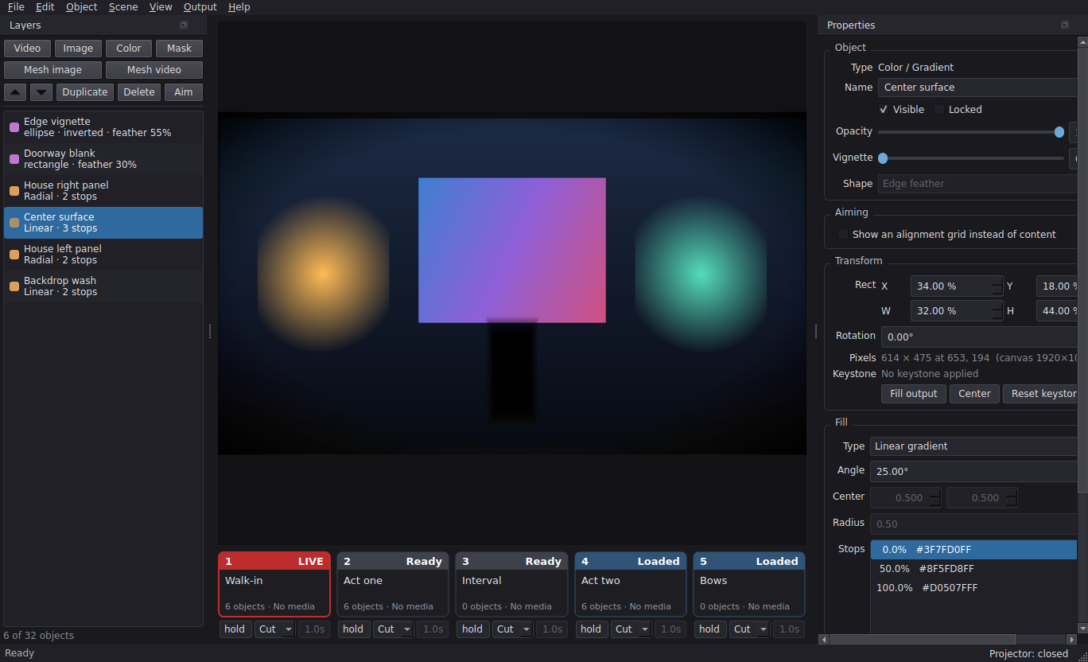Click the Mask layer button

[179, 49]
